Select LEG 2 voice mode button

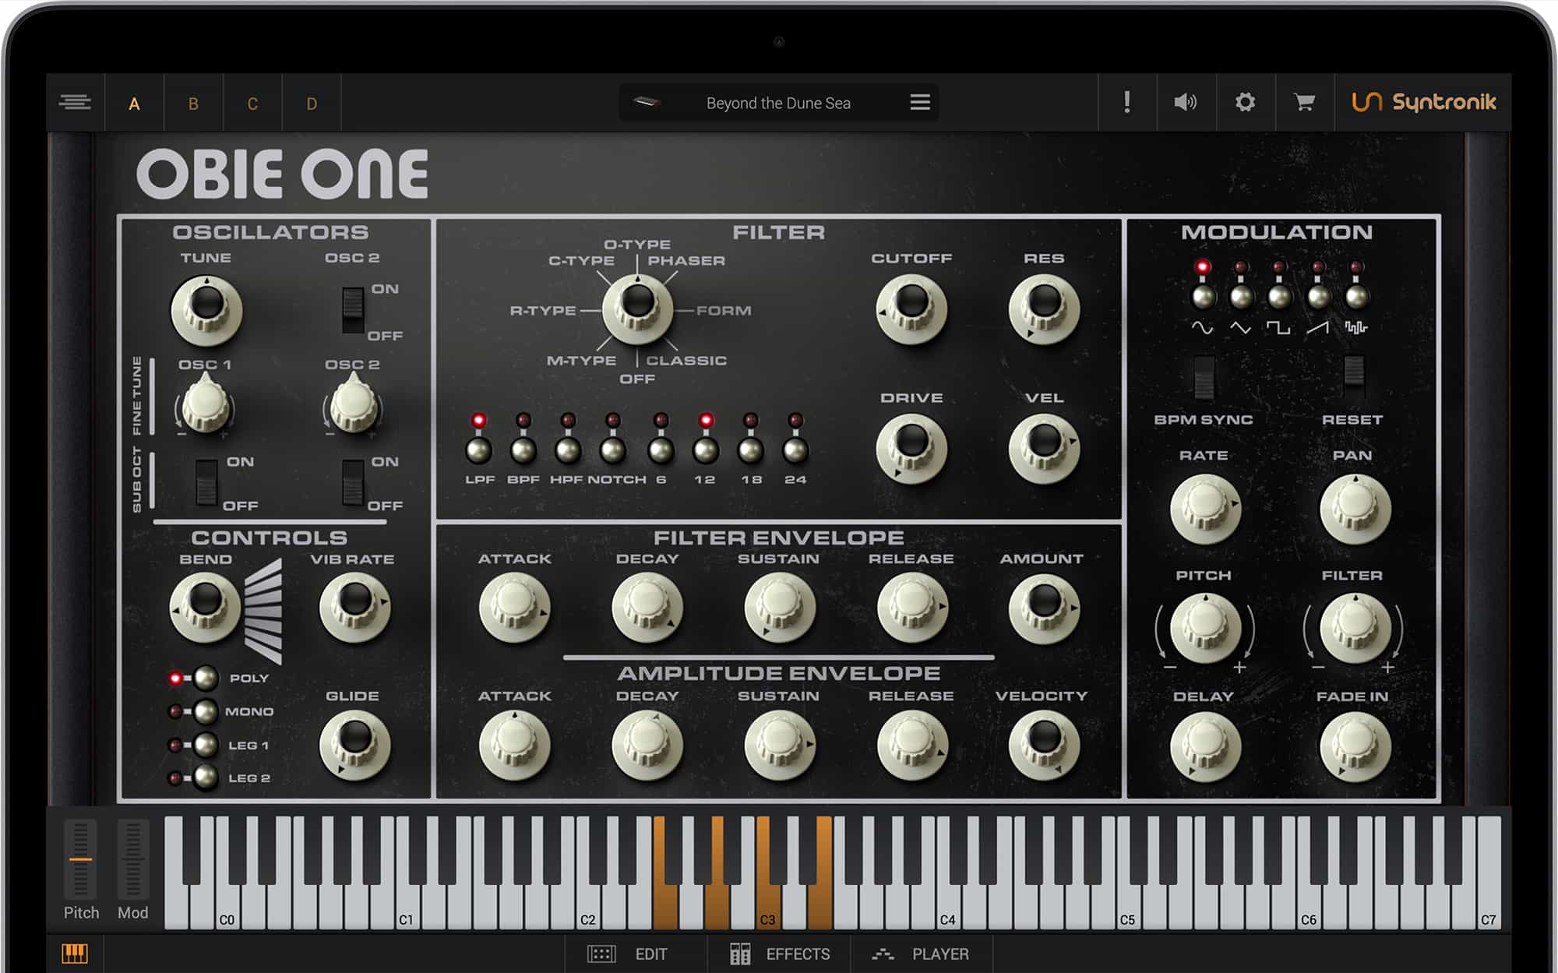[206, 777]
